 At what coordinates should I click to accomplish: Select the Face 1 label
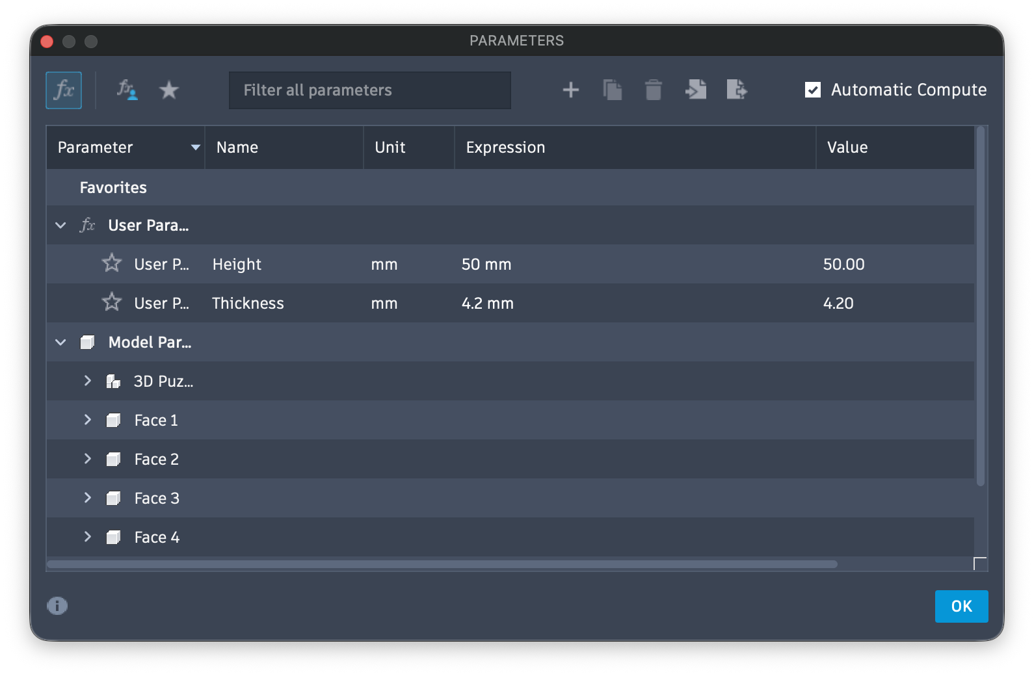coord(156,421)
